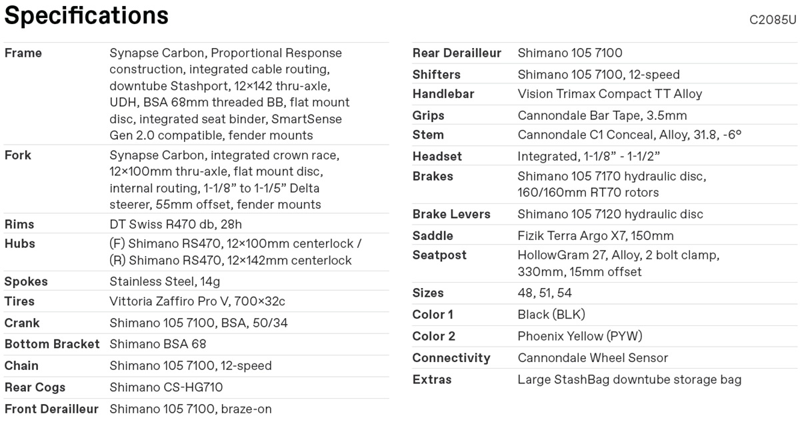
Task: Click the Vittoria Zaffiro Pro V tire value
Action: 197,302
